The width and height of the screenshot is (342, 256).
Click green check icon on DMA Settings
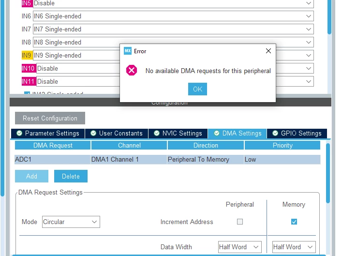point(217,133)
